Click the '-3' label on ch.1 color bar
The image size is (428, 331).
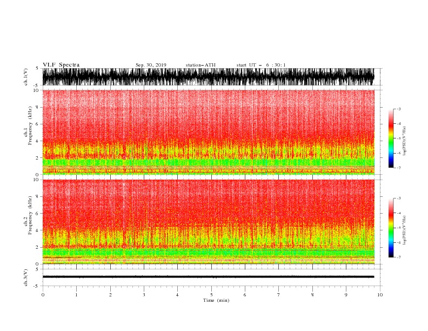point(399,109)
